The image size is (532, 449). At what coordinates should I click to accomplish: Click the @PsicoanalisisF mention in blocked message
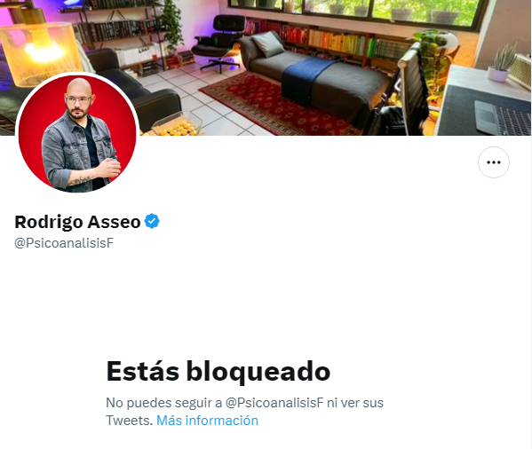[x=274, y=403]
